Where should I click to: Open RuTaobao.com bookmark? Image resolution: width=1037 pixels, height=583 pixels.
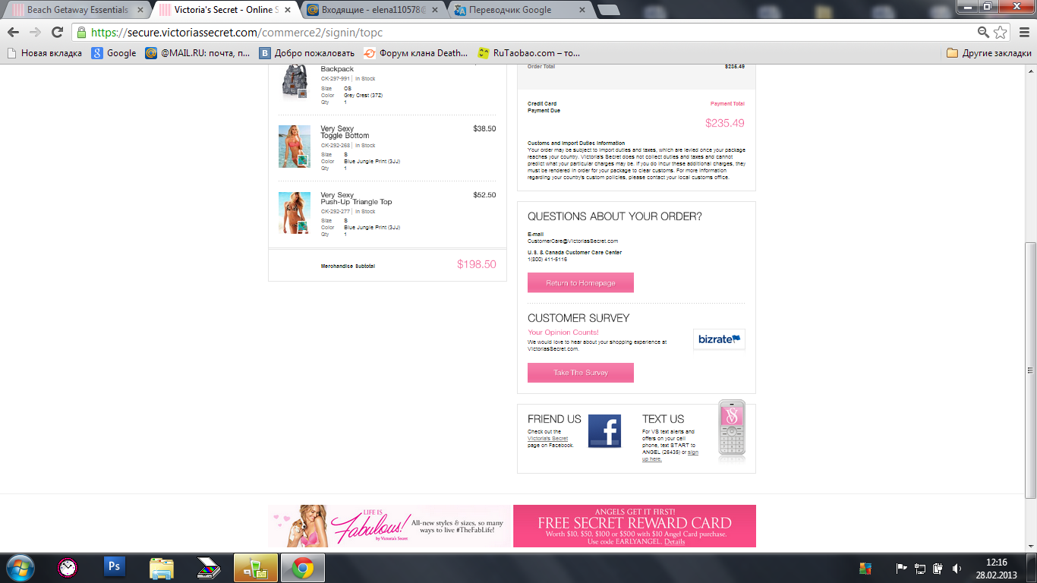point(529,53)
